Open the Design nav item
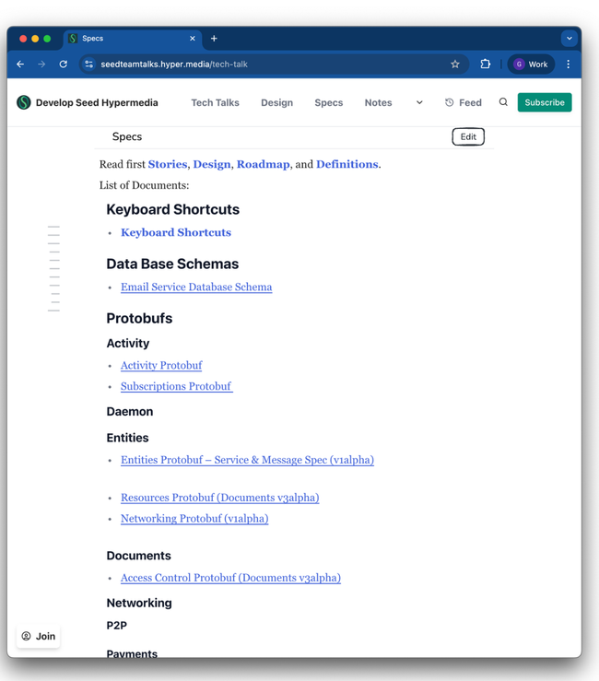 [276, 103]
